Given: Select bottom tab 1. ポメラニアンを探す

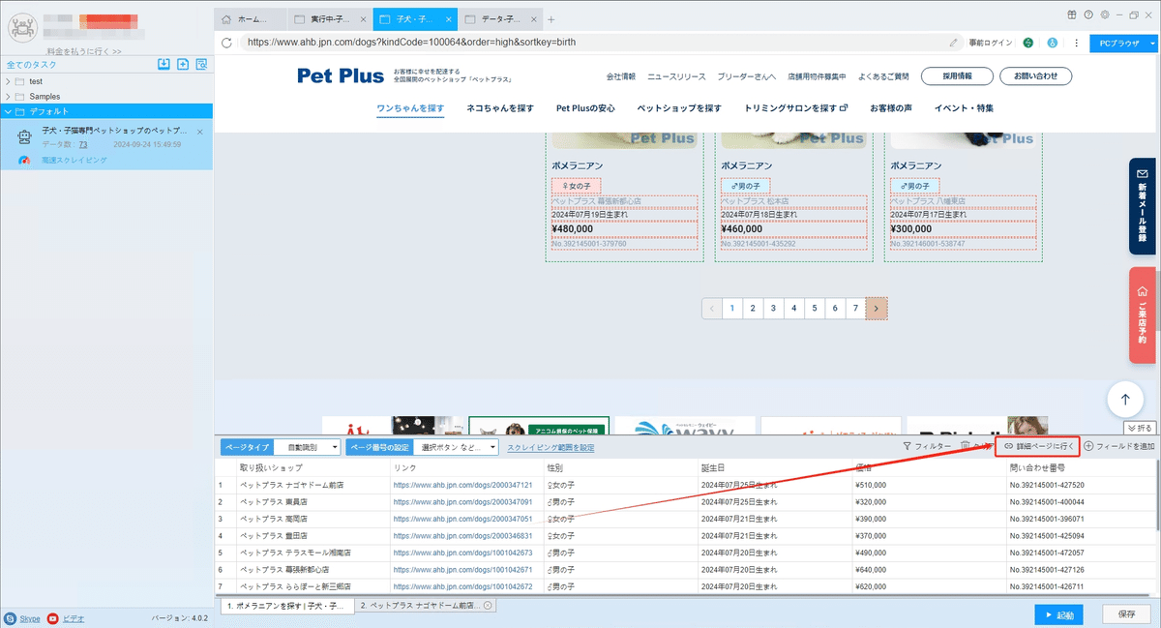Looking at the screenshot, I should point(285,605).
